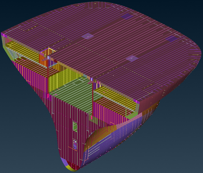Select the purple-filled lower opening in the centerline bulkhead
The height and width of the screenshot is (173, 203).
[75, 145]
